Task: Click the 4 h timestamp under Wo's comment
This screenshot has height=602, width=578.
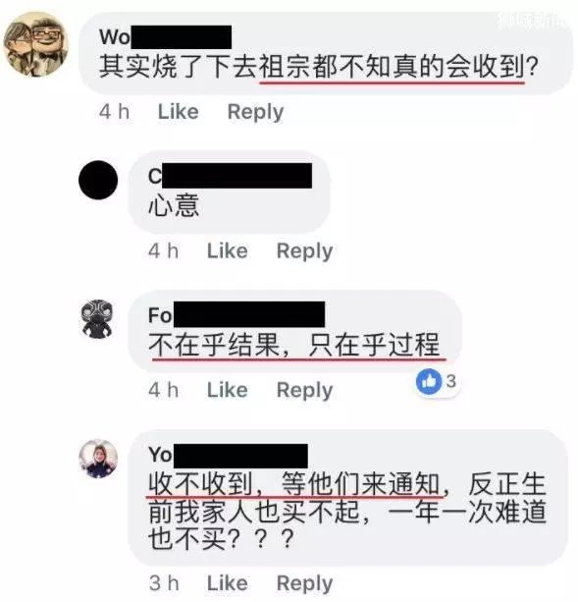Action: (114, 112)
